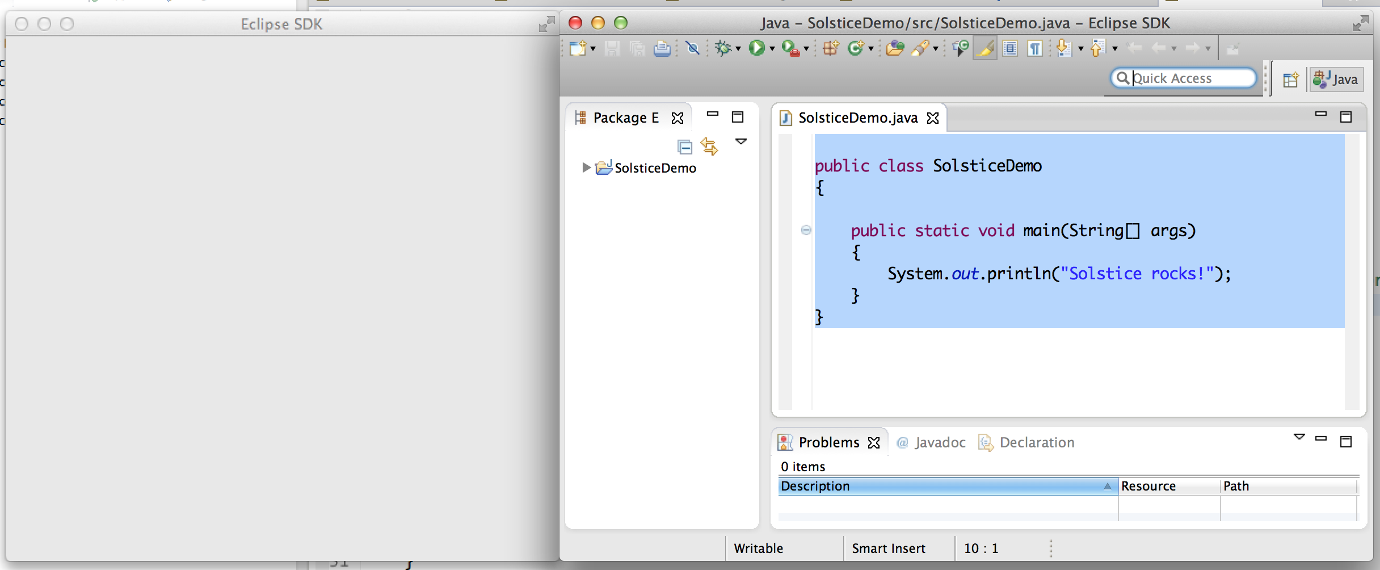
Task: Click the Back navigation arrow
Action: 1159,48
